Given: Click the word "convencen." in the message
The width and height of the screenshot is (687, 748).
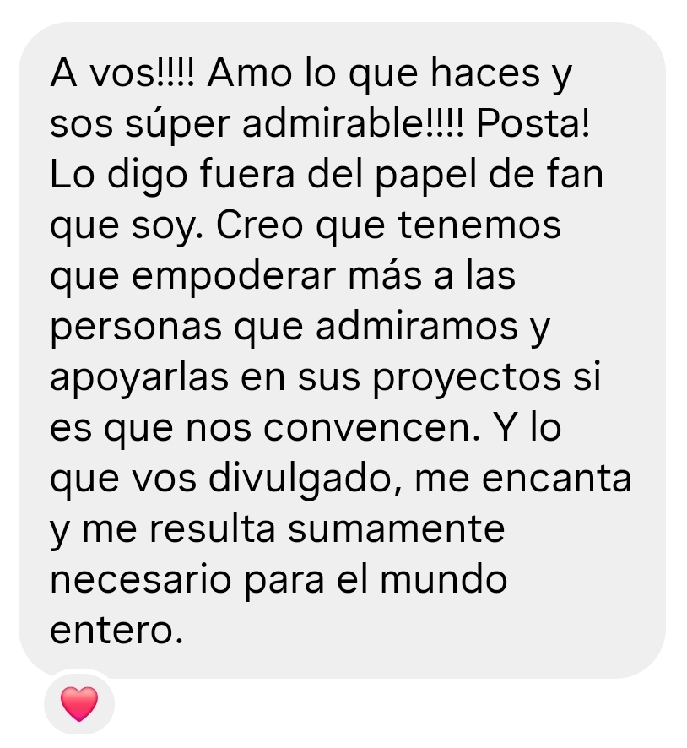Looking at the screenshot, I should (371, 428).
